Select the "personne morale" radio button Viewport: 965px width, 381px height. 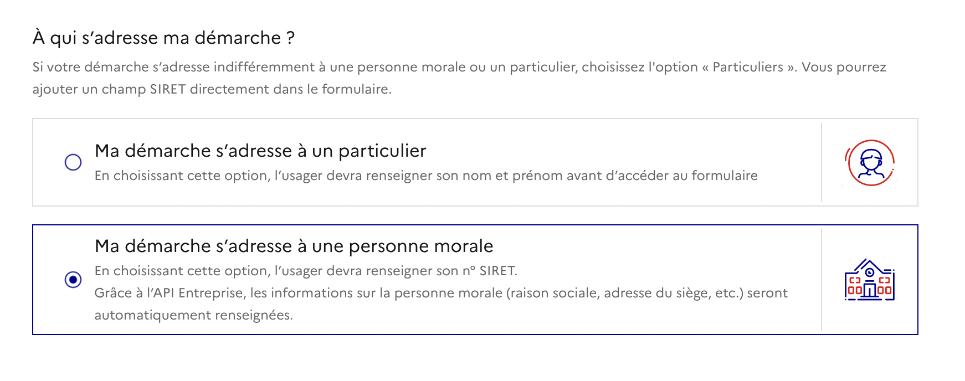pos(73,280)
